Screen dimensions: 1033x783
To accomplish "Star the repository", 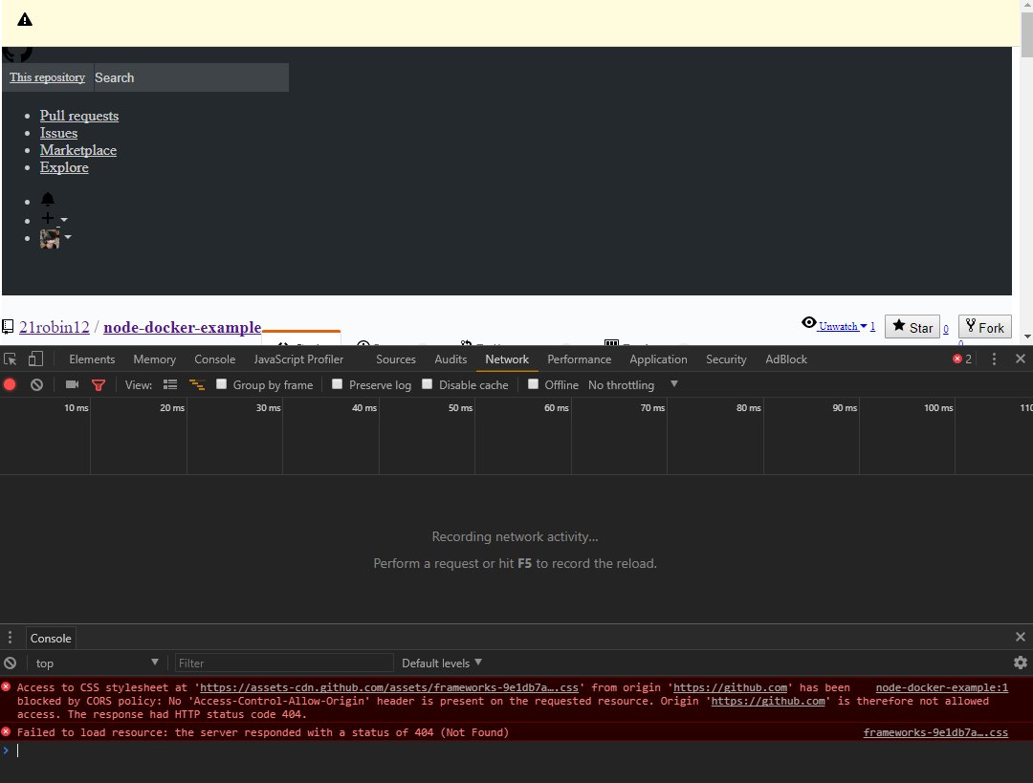I will [912, 327].
